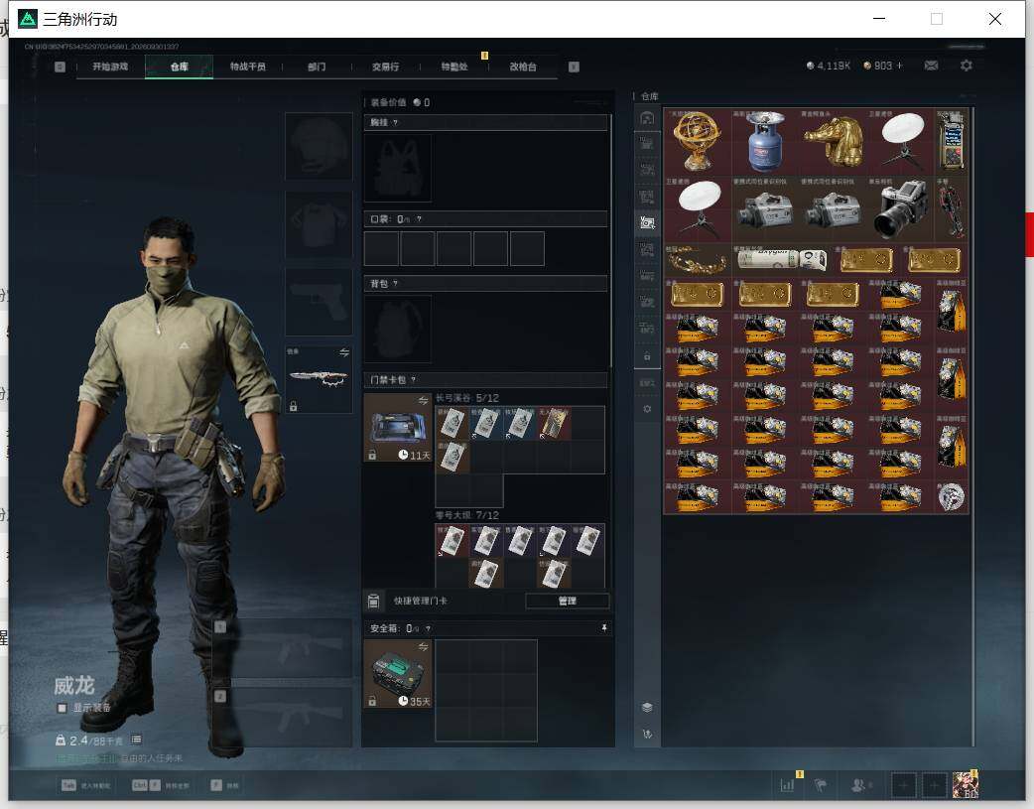The width and height of the screenshot is (1034, 809).
Task: Open the 开始游戏 tab
Action: (110, 67)
